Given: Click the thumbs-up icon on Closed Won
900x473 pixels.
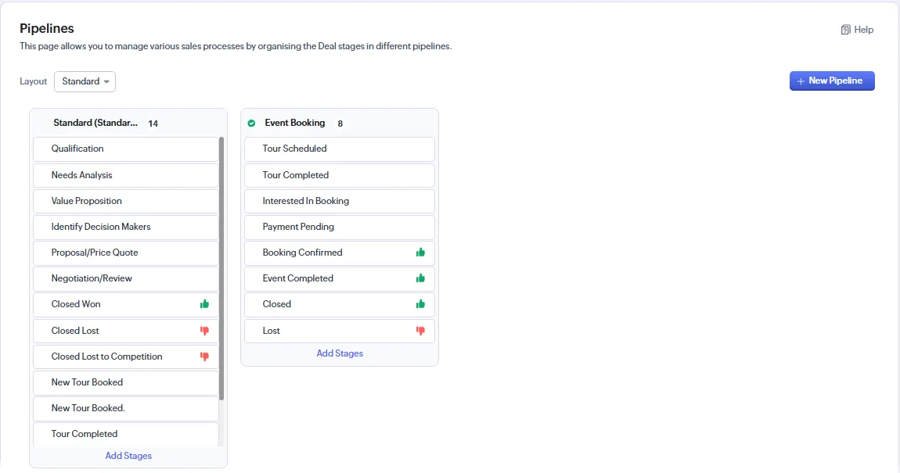Looking at the screenshot, I should (204, 304).
